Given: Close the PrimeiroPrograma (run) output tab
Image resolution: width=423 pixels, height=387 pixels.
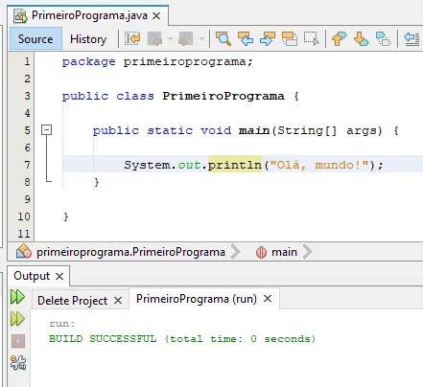Looking at the screenshot, I should tap(268, 299).
